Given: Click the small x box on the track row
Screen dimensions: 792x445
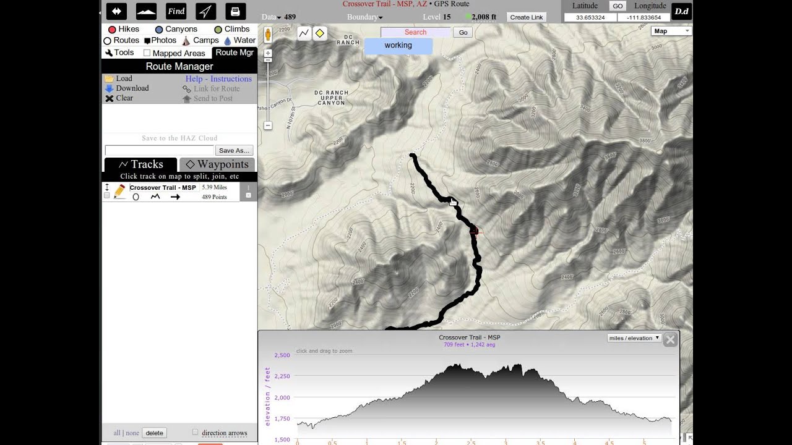Looking at the screenshot, I should pos(248,195).
